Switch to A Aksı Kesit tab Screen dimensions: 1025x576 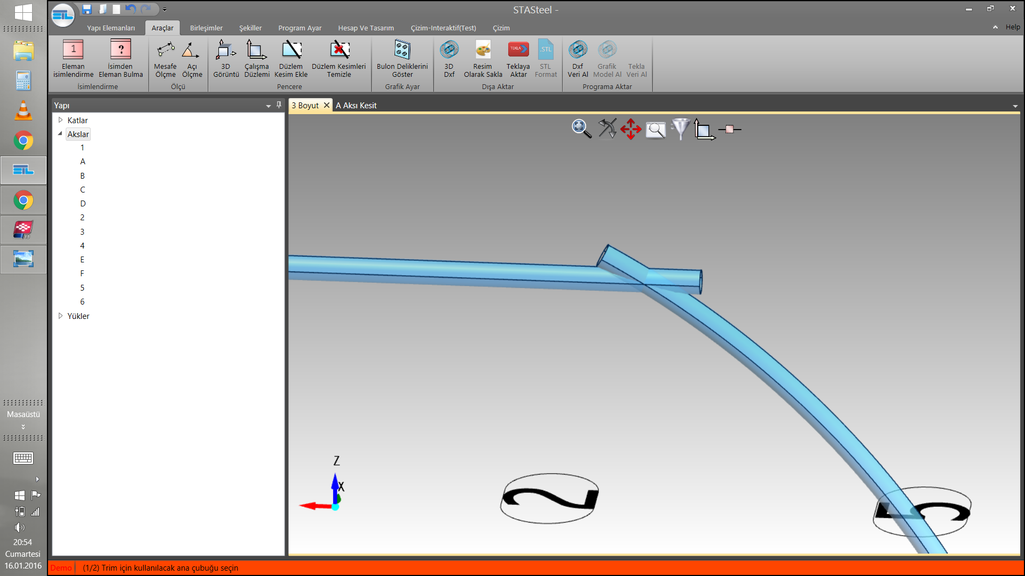[356, 106]
